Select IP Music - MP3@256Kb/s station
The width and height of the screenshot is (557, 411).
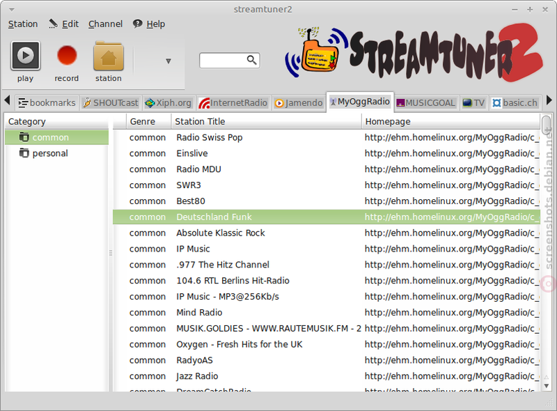tap(327, 297)
